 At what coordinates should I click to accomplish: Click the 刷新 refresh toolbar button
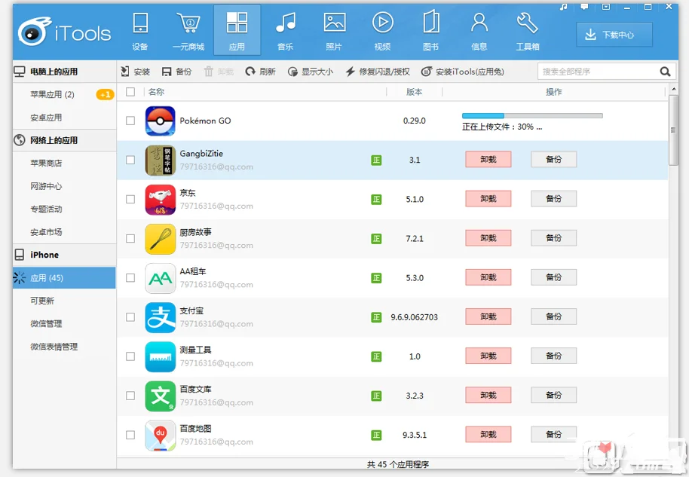coord(260,72)
